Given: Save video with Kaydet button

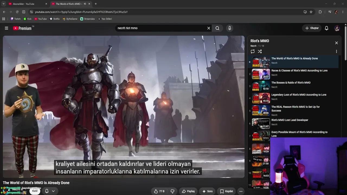Looking at the screenshot, I should [226, 191].
